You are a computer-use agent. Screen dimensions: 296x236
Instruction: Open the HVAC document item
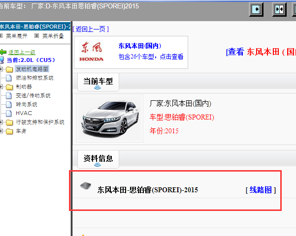pyautogui.click(x=24, y=113)
